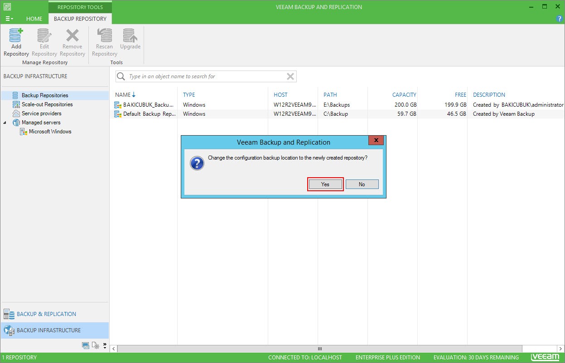Click the magnifier icon in the search box
The image size is (565, 363).
point(121,76)
